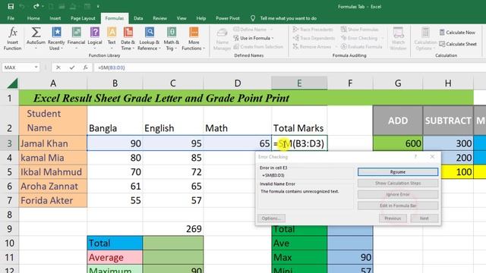This screenshot has height=273, width=486.
Task: Expand Error Checking ribbon dropdown
Action: click(x=382, y=38)
